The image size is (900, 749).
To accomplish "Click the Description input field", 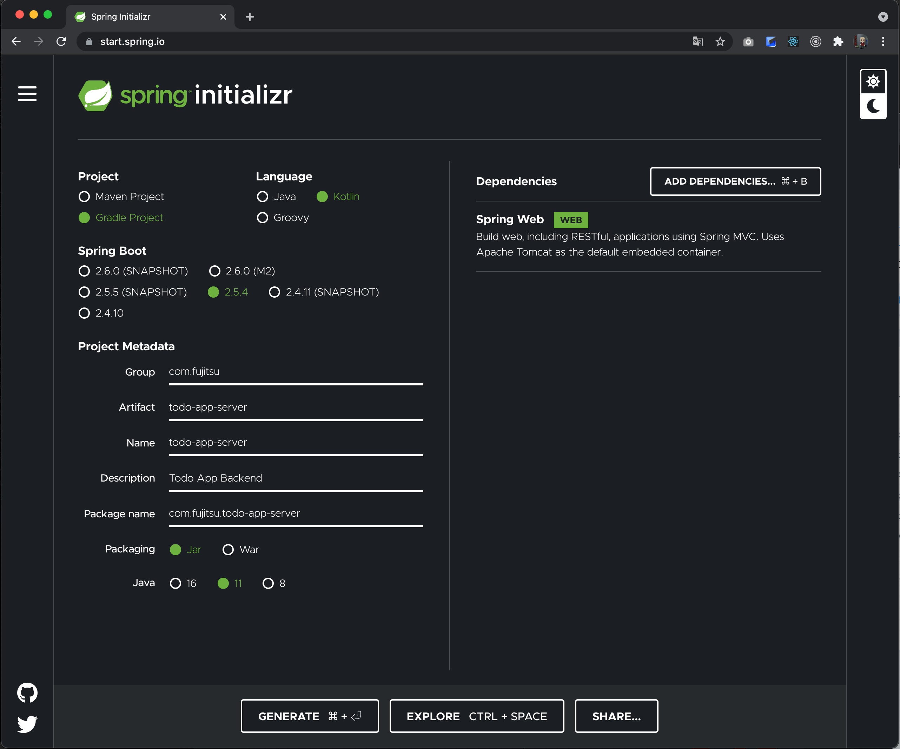I will [296, 478].
